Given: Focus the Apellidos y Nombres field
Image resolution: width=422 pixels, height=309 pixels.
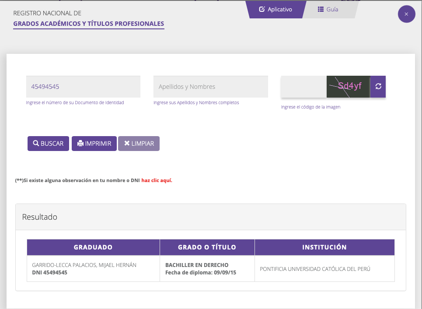Looking at the screenshot, I should pos(210,87).
